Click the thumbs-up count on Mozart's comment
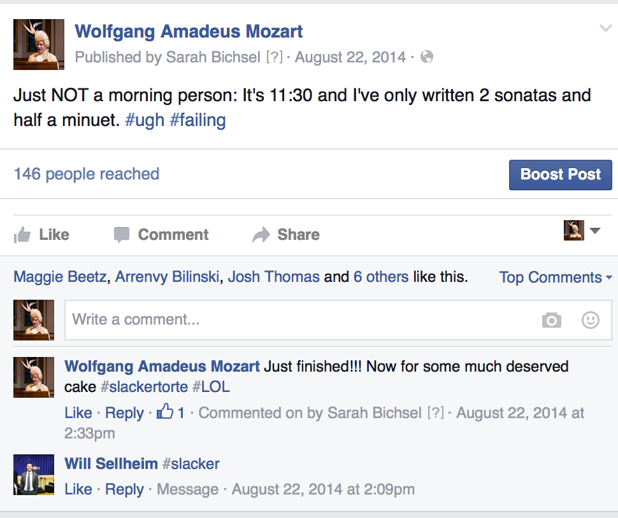Screen dimensions: 618x518 click(x=171, y=412)
